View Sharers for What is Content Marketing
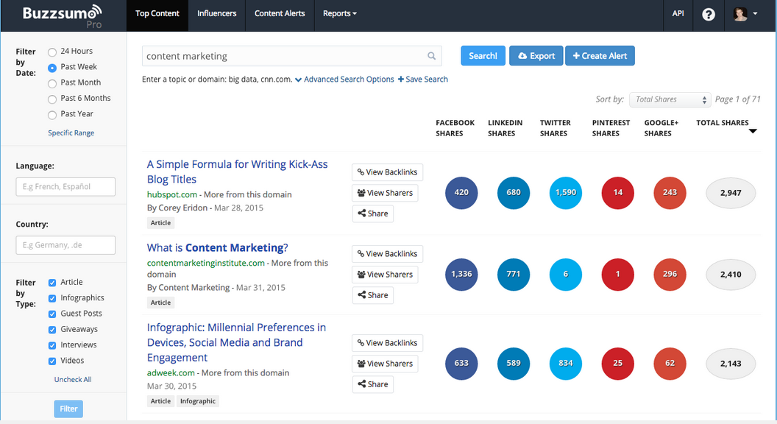This screenshot has width=777, height=424. point(385,275)
